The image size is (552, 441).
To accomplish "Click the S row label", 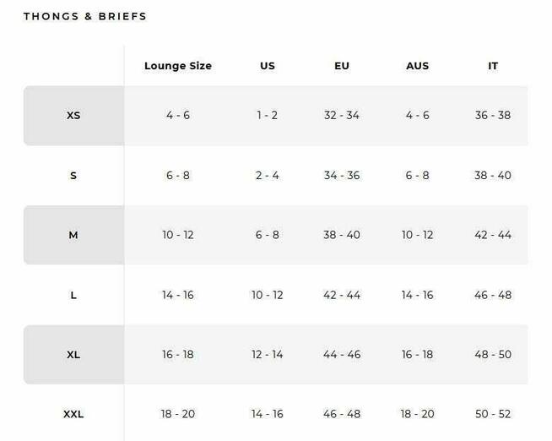I will [73, 176].
